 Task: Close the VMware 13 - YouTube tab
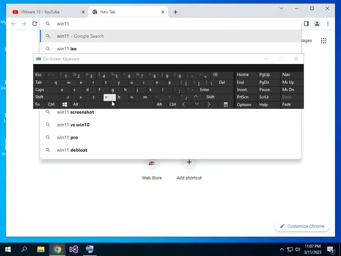pos(83,12)
